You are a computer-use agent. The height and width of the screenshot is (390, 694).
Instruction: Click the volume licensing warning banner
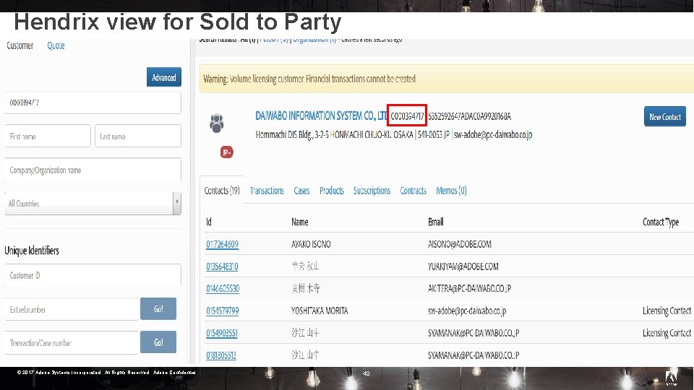pos(447,79)
